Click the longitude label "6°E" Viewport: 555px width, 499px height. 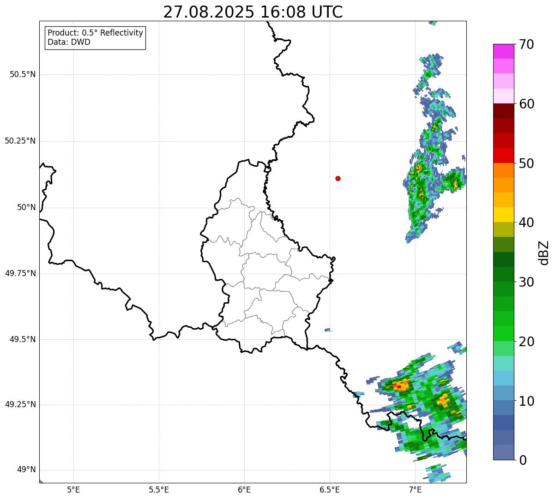244,491
